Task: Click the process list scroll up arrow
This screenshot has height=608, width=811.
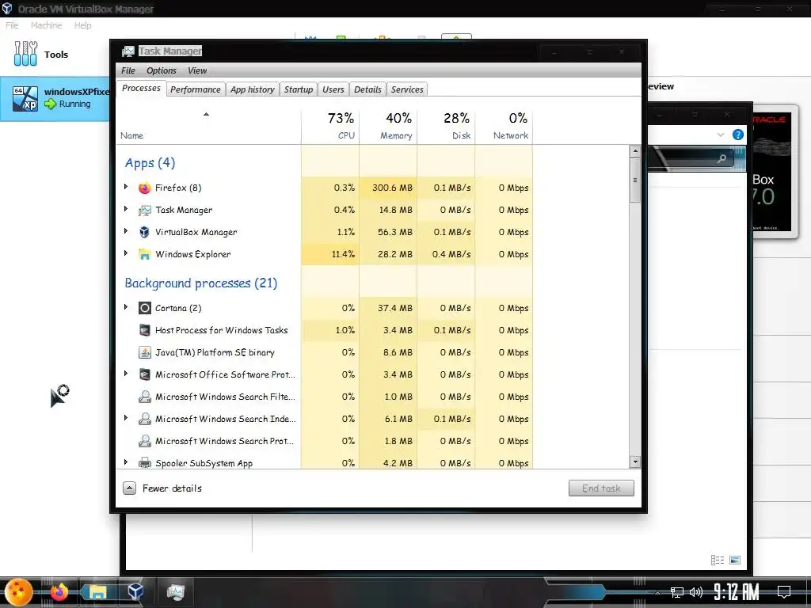Action: click(x=635, y=151)
